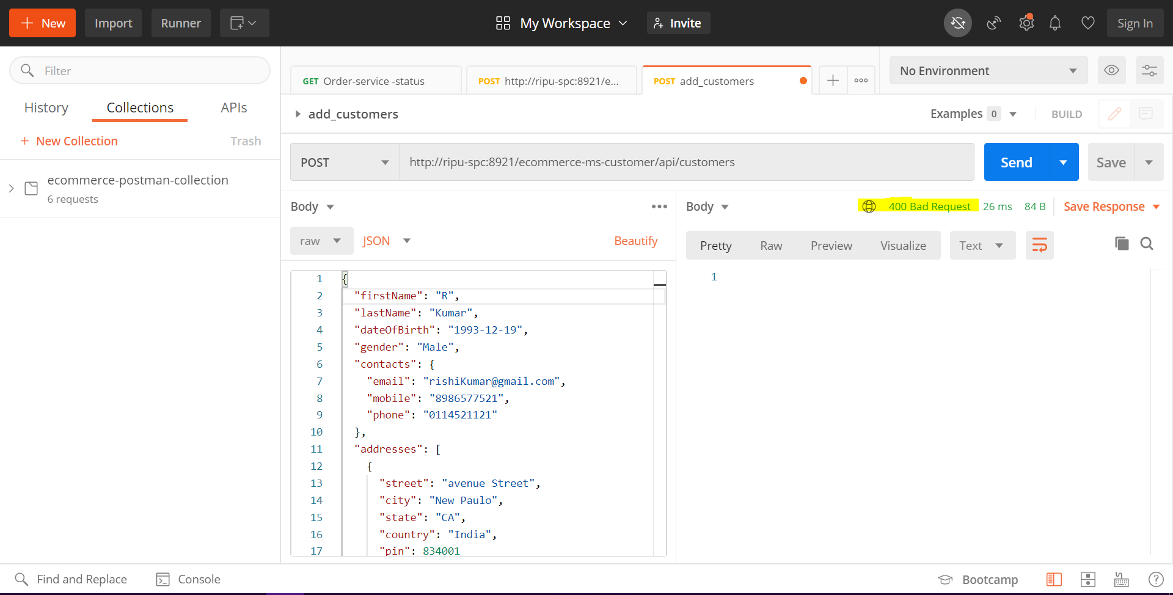Send the request
The width and height of the screenshot is (1173, 595).
tap(1017, 162)
